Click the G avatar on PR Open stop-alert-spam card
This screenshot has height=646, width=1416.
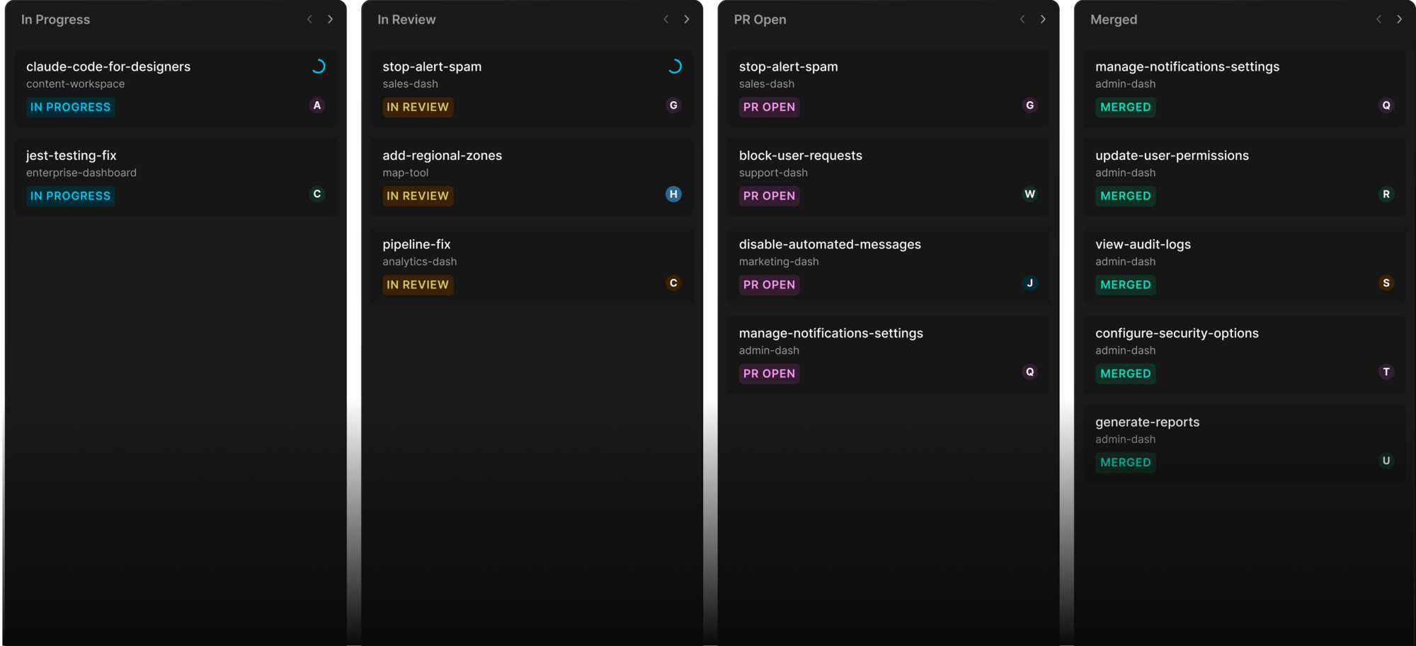coord(1030,105)
